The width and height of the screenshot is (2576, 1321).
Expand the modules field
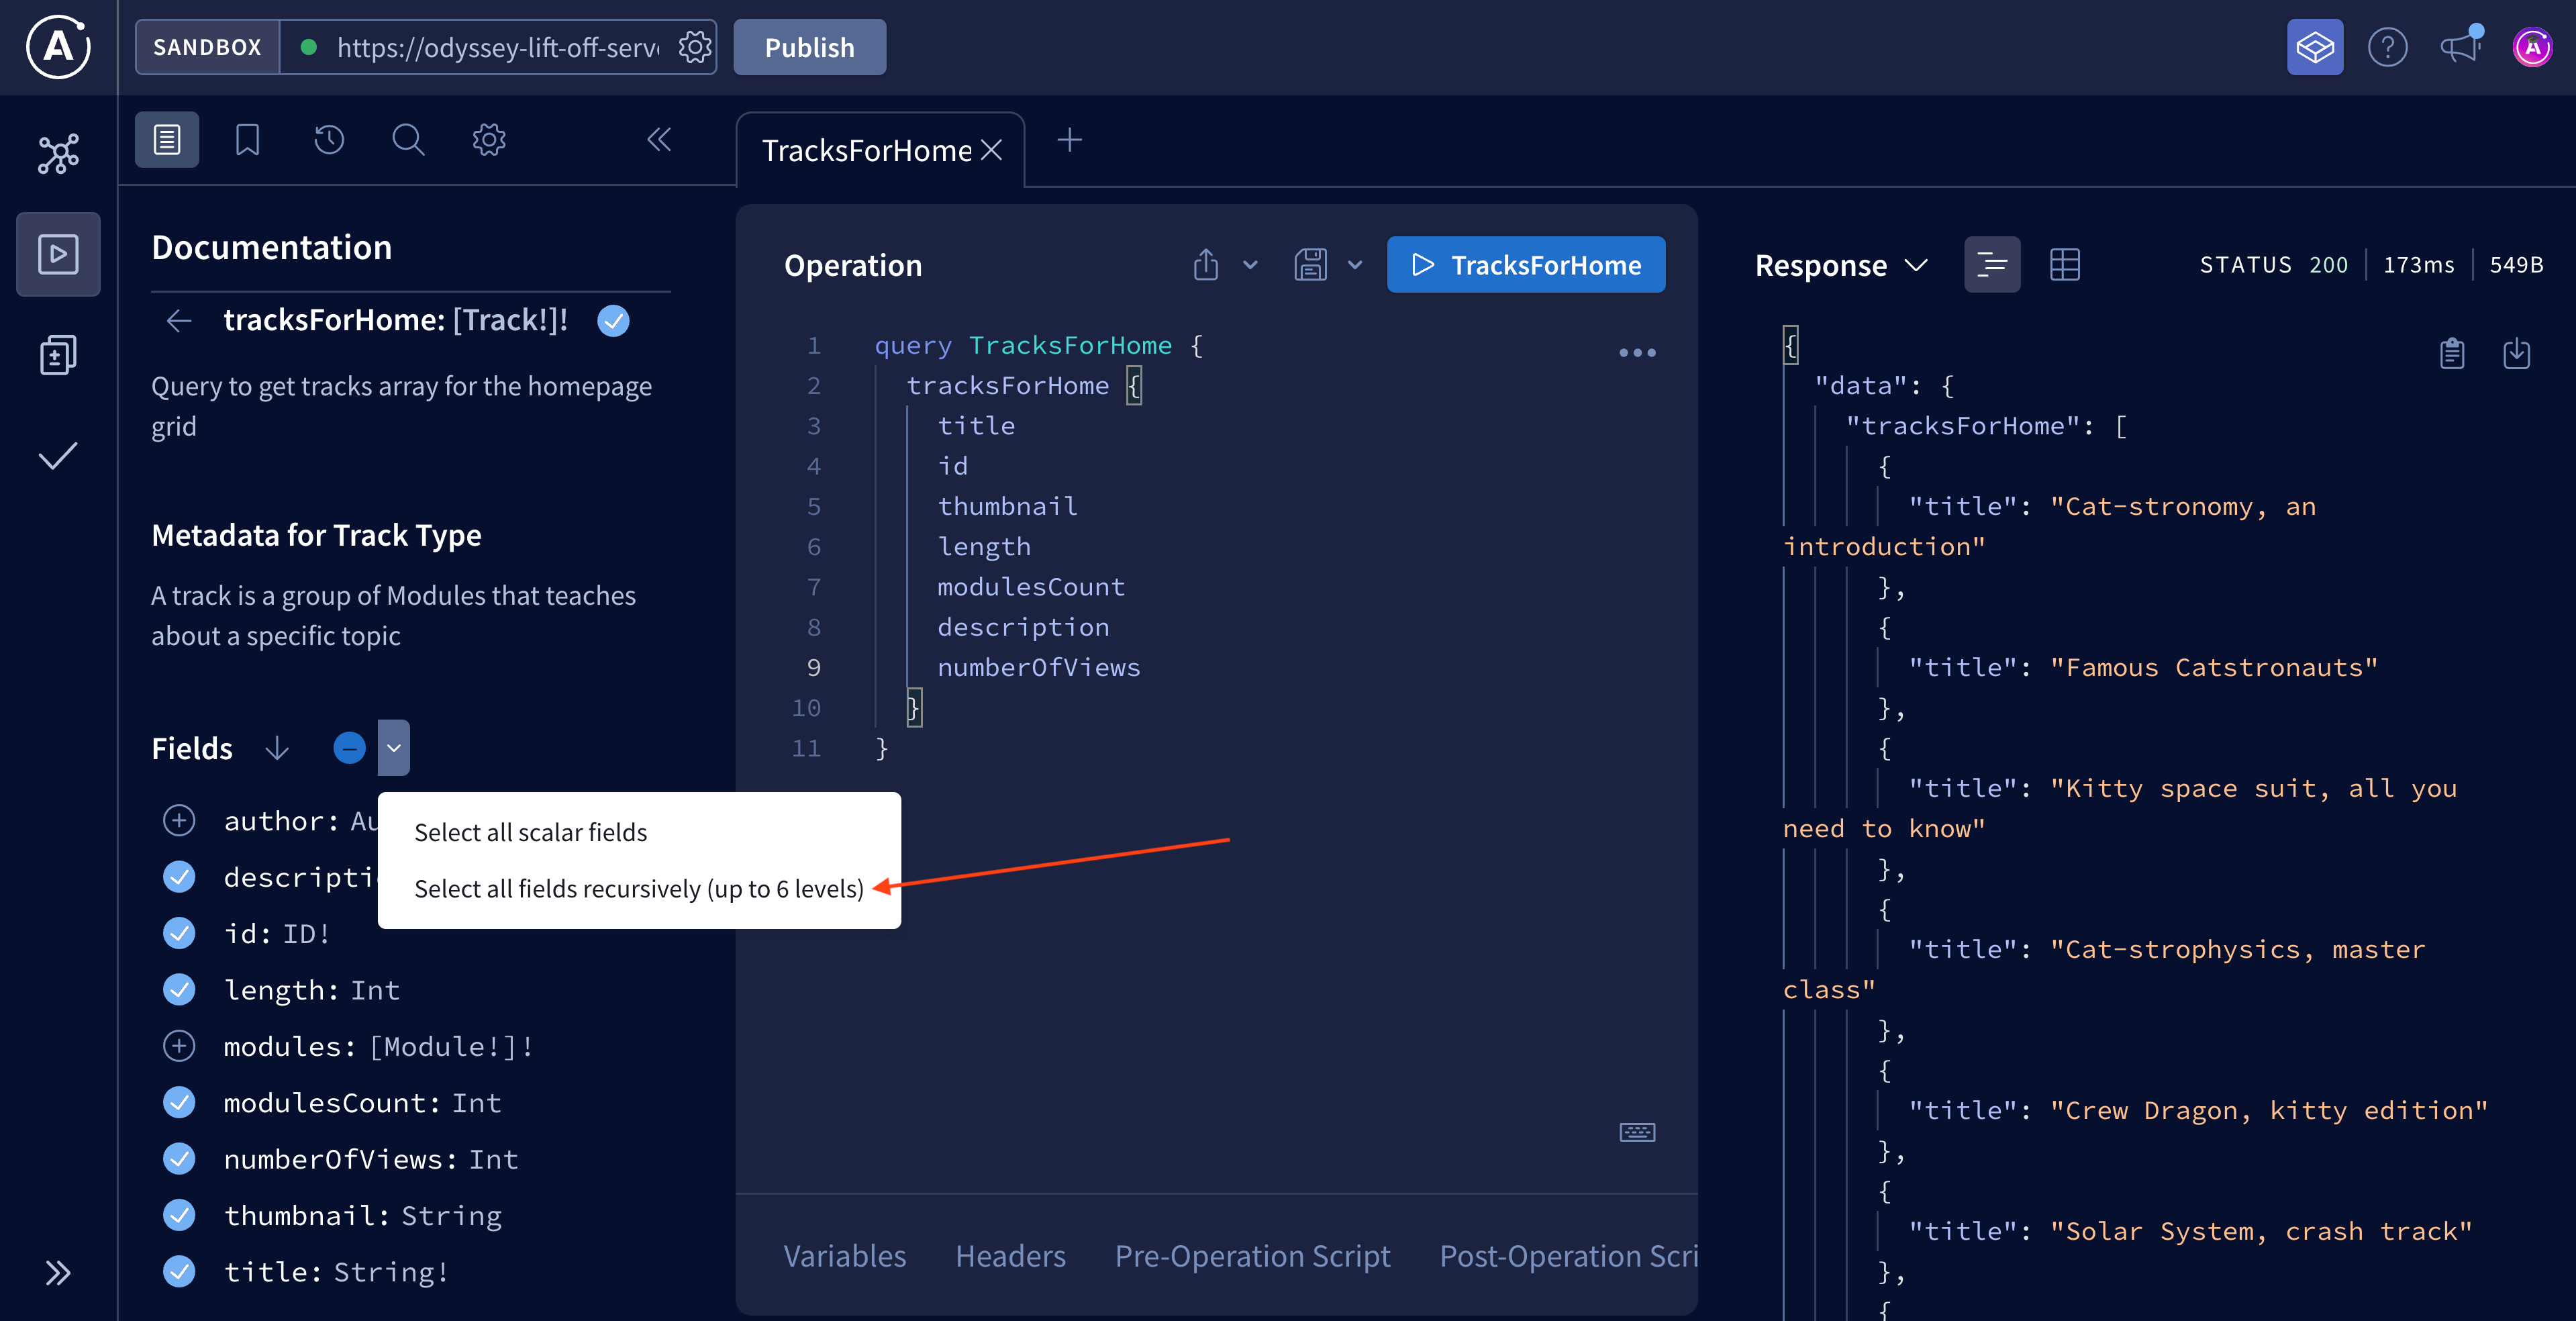(x=179, y=1046)
